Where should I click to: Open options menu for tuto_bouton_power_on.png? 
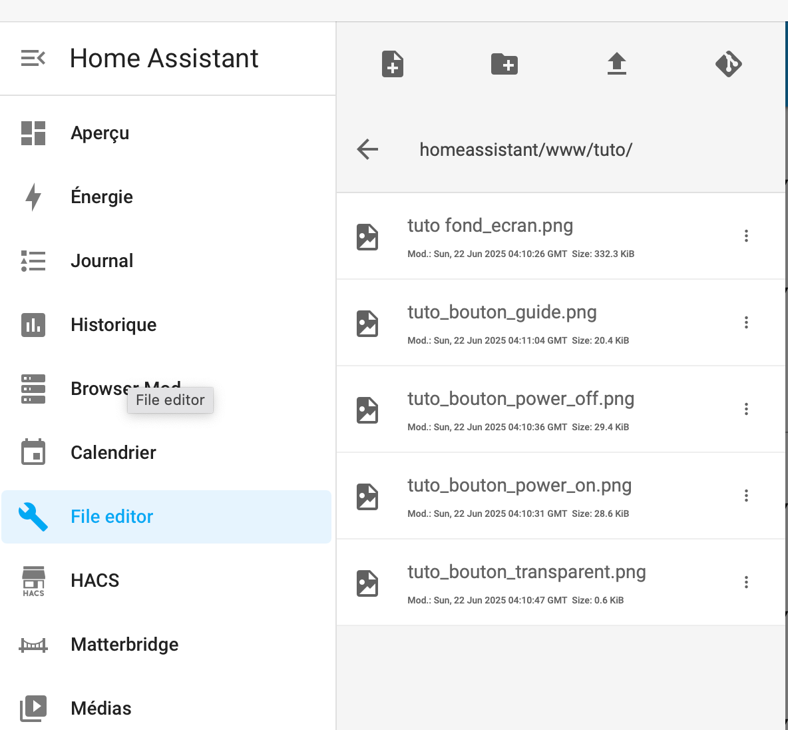(x=746, y=496)
